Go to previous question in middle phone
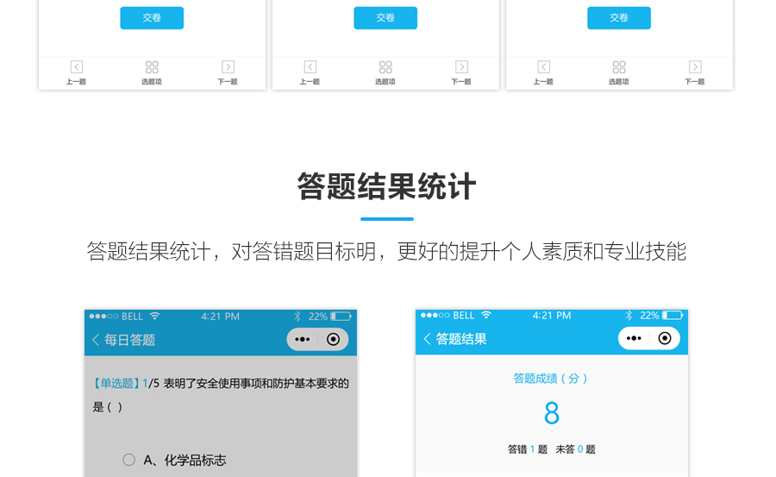 [310, 67]
